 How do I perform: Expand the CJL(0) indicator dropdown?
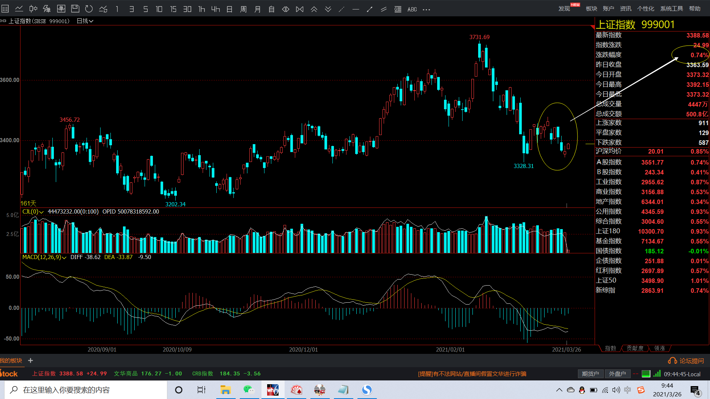click(x=33, y=212)
